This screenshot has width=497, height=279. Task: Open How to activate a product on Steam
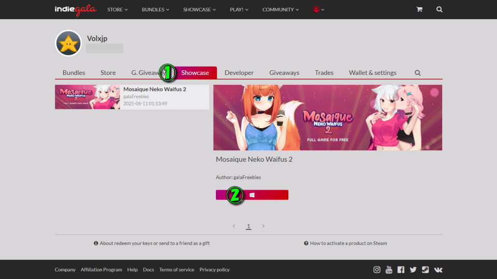[x=345, y=243]
